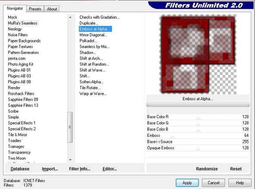The width and height of the screenshot is (255, 189).
Task: Reset the Emboss at Alpha settings
Action: (x=236, y=169)
